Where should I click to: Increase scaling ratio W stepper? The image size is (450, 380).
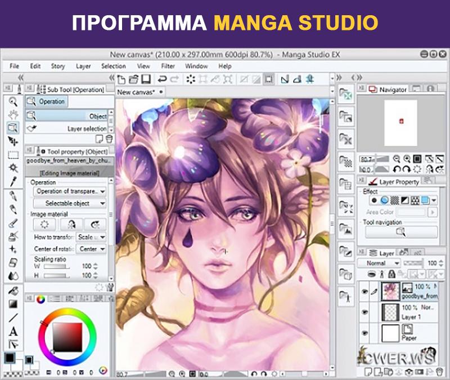click(96, 265)
